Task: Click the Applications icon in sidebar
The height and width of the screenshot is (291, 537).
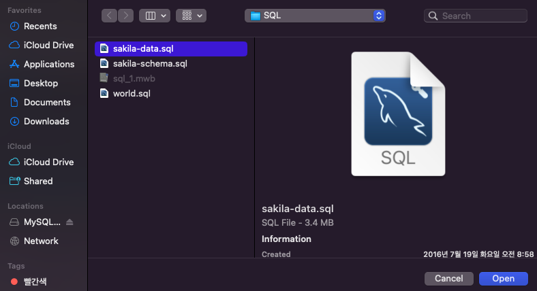Action: click(14, 64)
